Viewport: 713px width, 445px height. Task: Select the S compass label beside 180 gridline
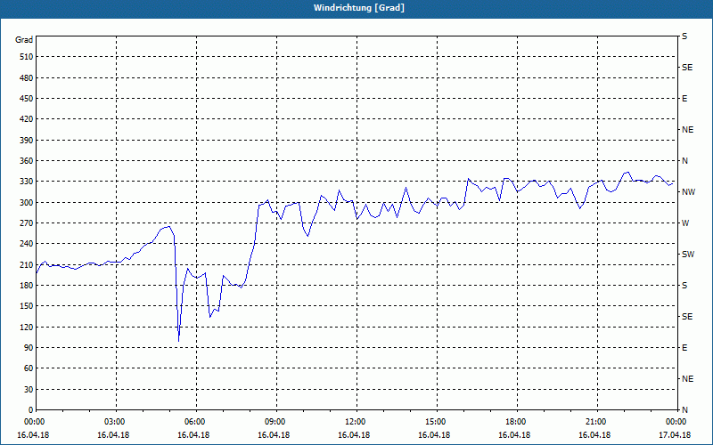pos(684,286)
